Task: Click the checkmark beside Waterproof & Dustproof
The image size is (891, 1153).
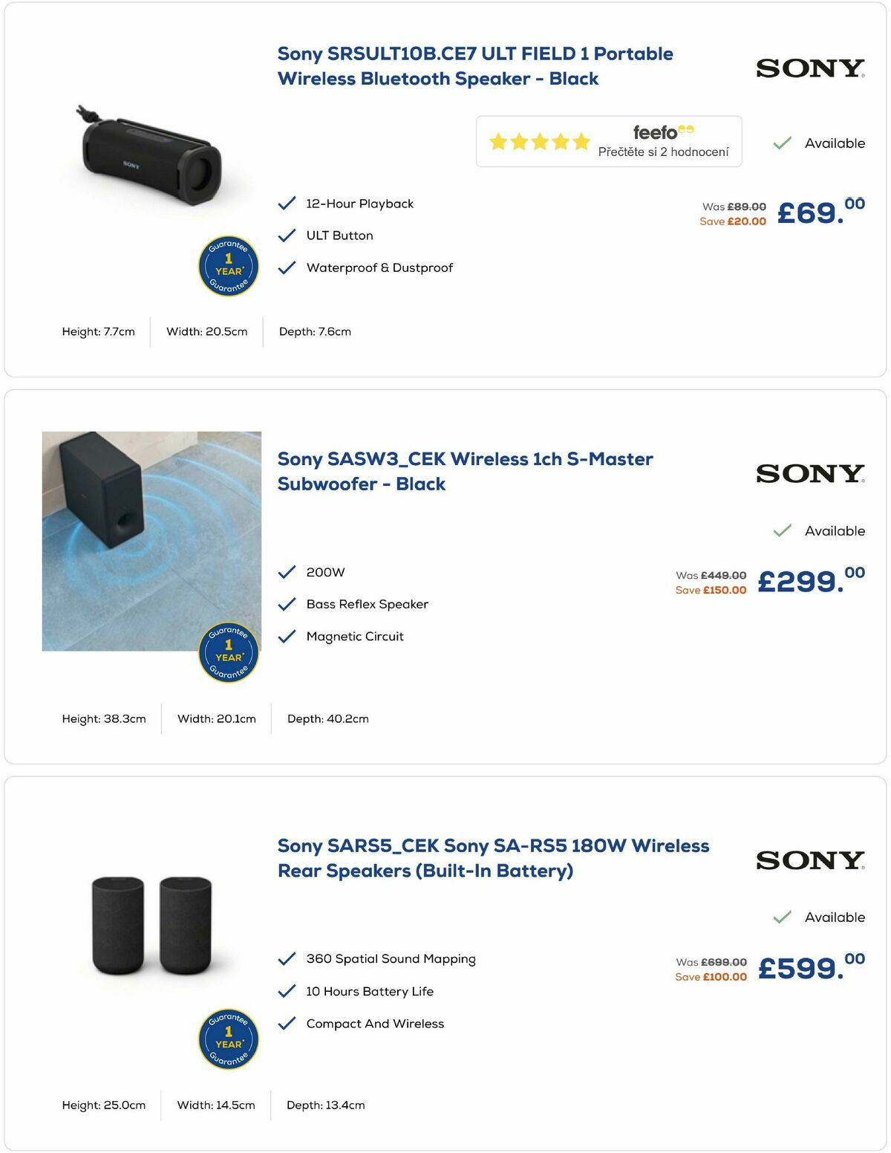Action: [x=287, y=267]
